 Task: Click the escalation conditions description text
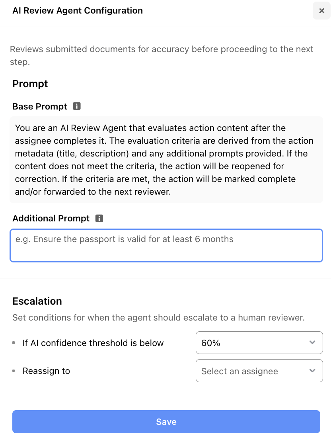159,317
